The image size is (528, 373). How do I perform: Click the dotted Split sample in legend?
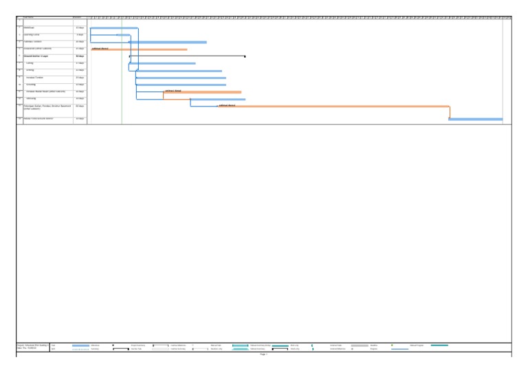(x=81, y=349)
